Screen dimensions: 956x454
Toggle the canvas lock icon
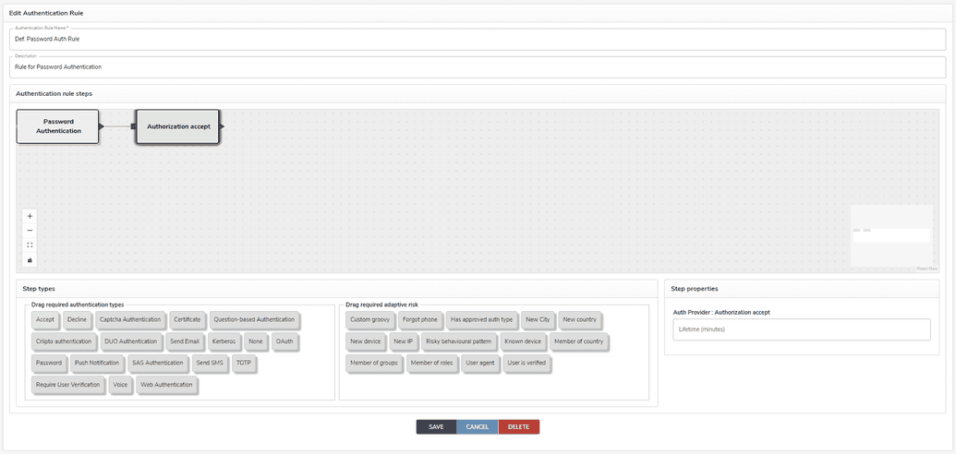coord(30,260)
